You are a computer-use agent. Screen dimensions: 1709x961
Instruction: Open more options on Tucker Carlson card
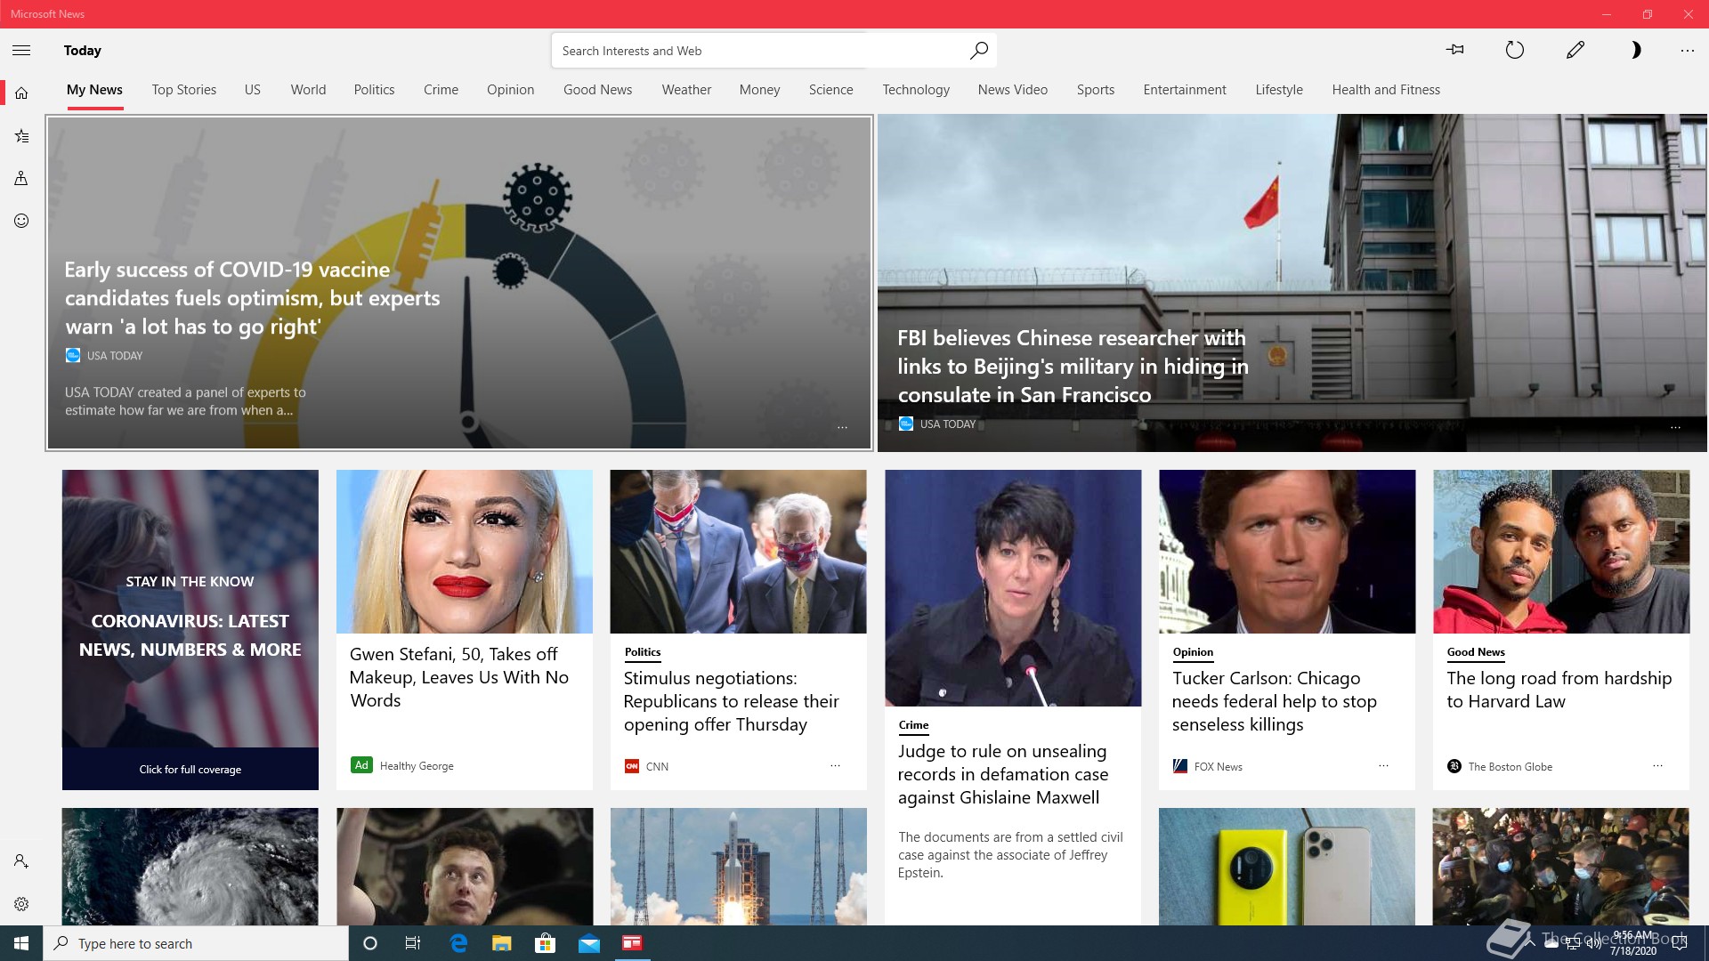pyautogui.click(x=1383, y=765)
